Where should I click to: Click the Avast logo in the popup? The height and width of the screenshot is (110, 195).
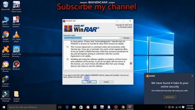pos(150,76)
